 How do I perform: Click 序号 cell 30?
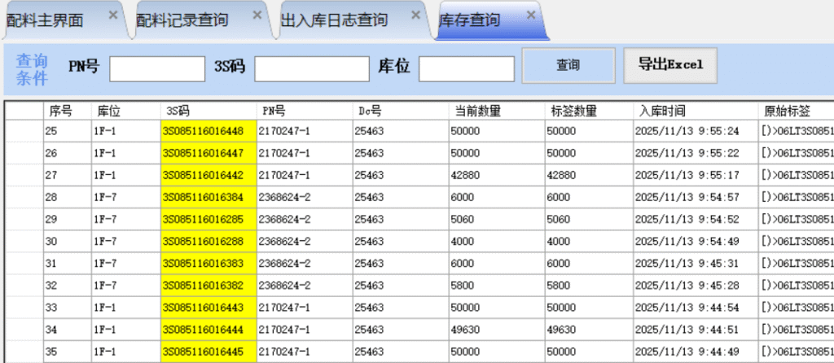click(68, 241)
